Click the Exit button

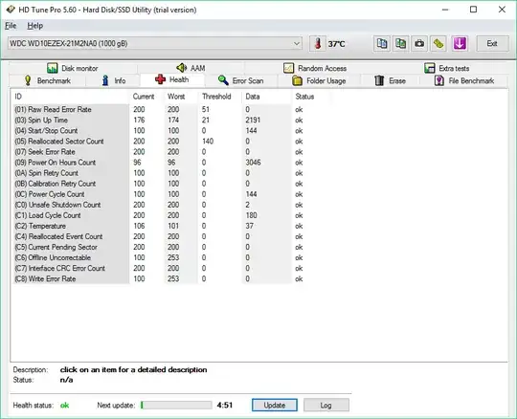(x=492, y=43)
